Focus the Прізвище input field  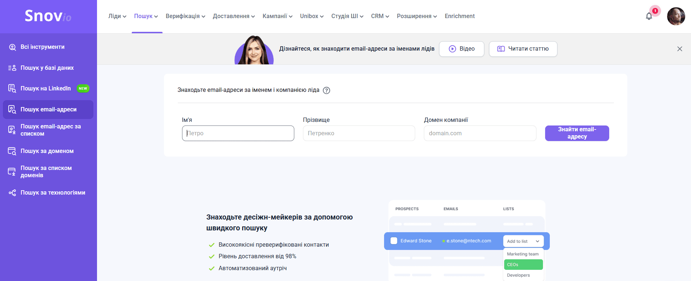tap(359, 133)
